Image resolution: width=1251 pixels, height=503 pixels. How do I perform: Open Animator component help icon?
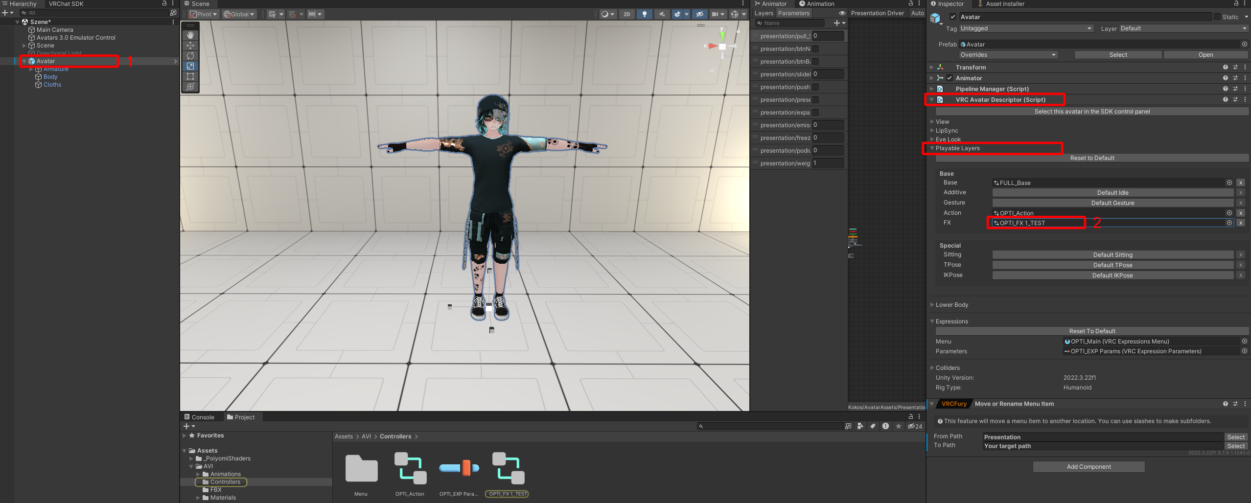click(1226, 78)
